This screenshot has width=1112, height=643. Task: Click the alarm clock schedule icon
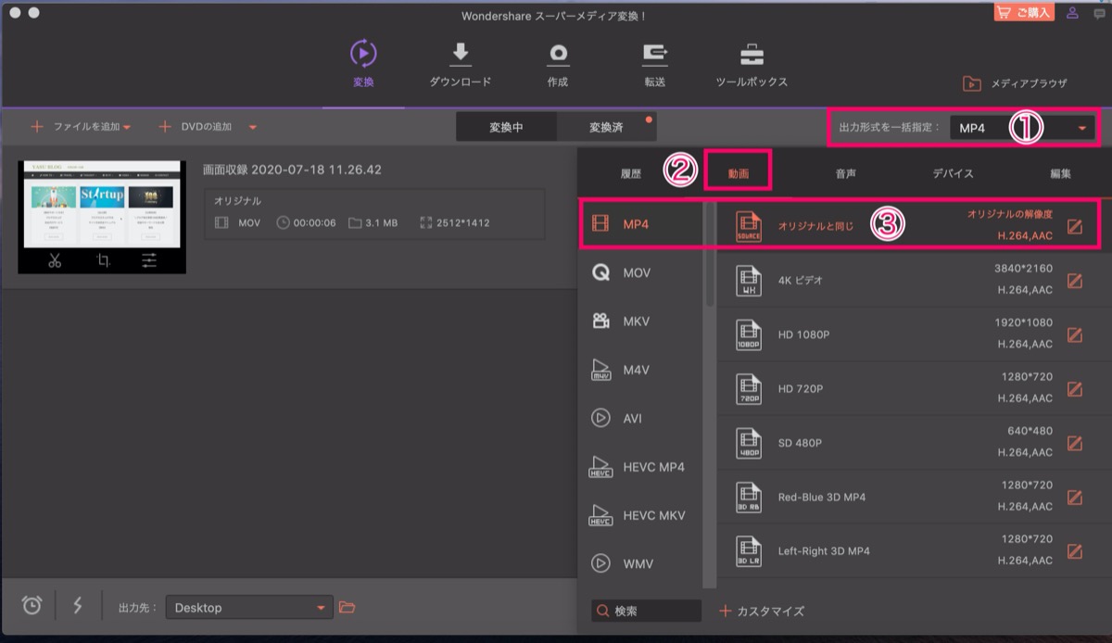click(x=32, y=606)
